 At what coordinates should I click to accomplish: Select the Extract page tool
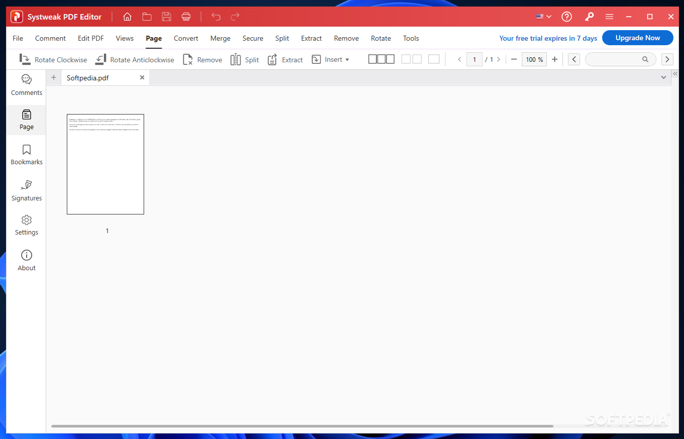coord(285,59)
